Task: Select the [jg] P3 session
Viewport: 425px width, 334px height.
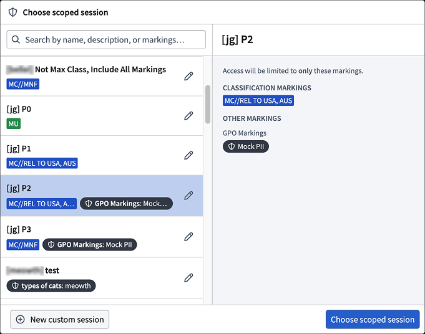Action: pos(102,237)
